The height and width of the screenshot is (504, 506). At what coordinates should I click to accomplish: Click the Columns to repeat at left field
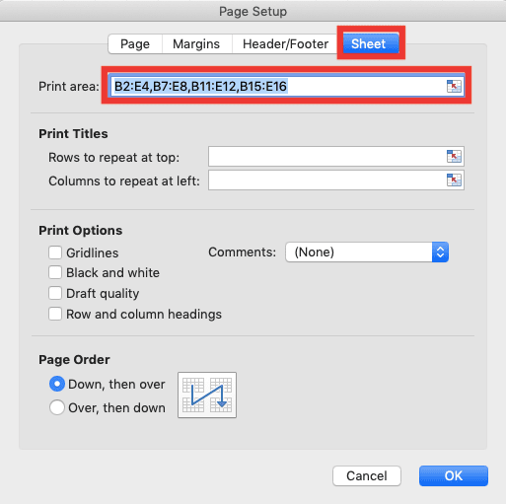click(336, 180)
